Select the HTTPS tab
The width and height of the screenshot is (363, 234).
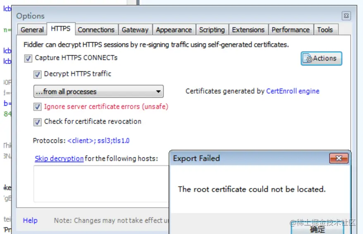point(61,29)
